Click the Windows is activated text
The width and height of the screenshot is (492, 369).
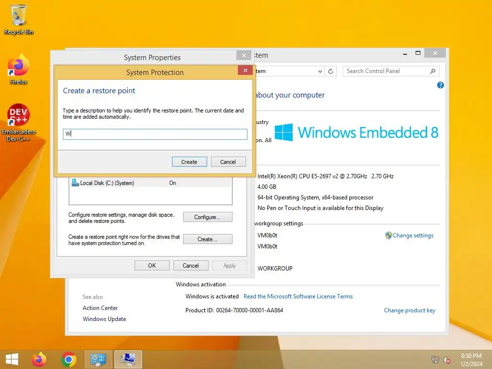pyautogui.click(x=212, y=296)
